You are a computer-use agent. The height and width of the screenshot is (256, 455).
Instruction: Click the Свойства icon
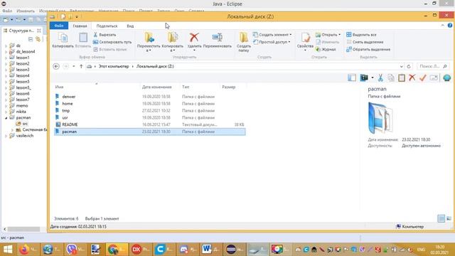(x=305, y=41)
